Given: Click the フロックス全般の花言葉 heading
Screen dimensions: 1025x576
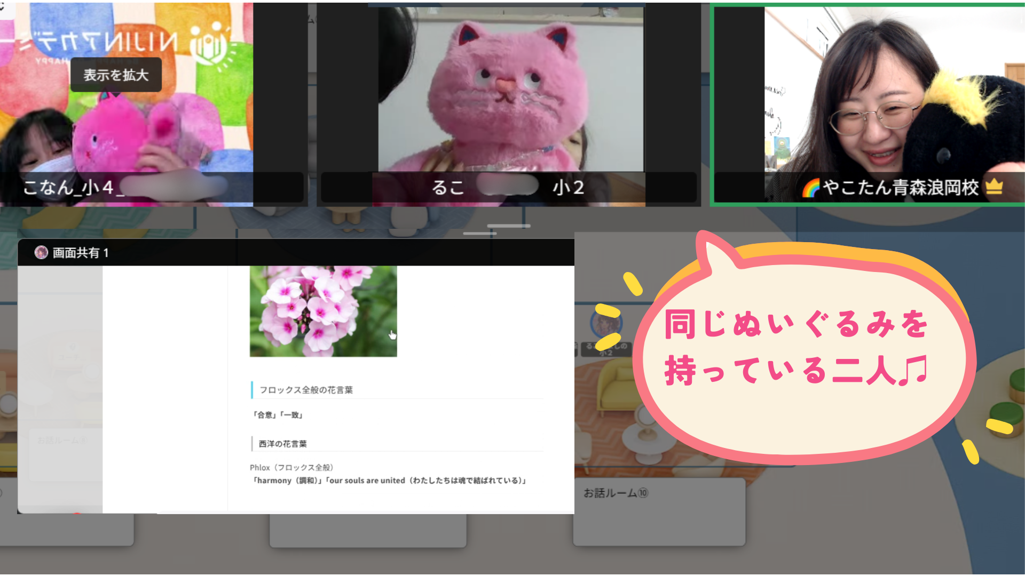Looking at the screenshot, I should (306, 390).
